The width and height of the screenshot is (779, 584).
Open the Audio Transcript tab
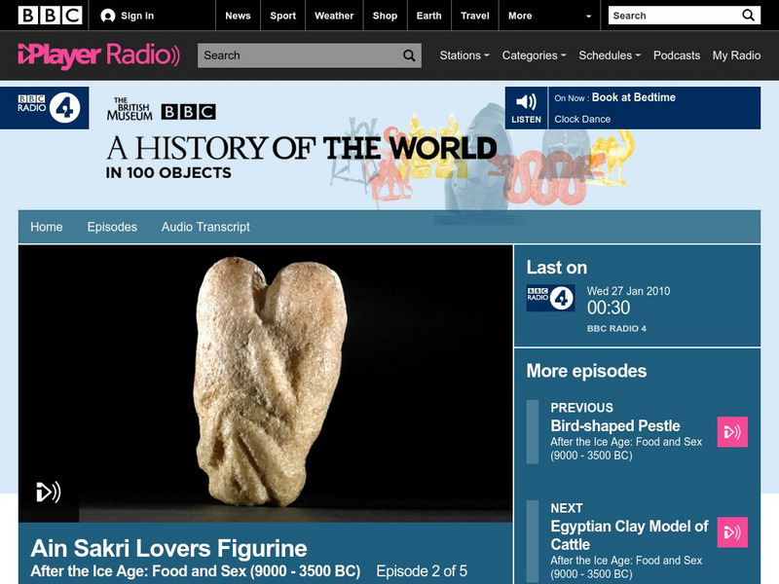point(204,226)
